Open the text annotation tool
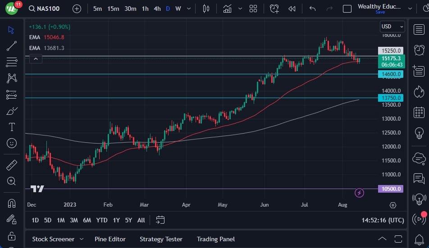 [12, 127]
